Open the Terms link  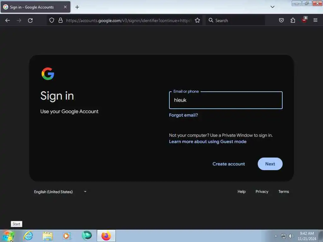(284, 192)
